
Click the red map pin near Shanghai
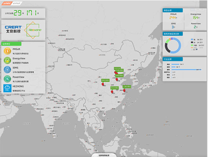point(124,90)
